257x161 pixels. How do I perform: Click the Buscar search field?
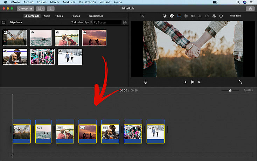click(x=107, y=22)
